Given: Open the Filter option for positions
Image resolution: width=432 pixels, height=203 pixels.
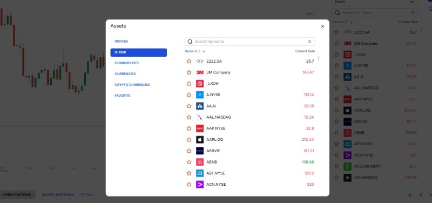Looking at the screenshot, I should (x=86, y=195).
